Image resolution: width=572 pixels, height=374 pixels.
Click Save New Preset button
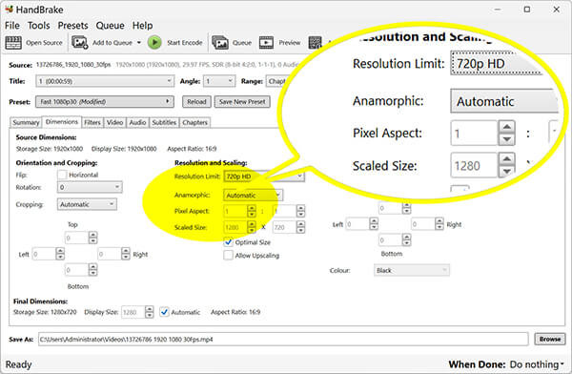pos(242,102)
